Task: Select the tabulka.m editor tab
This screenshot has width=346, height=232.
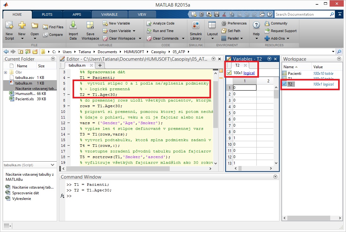Action: [77, 65]
